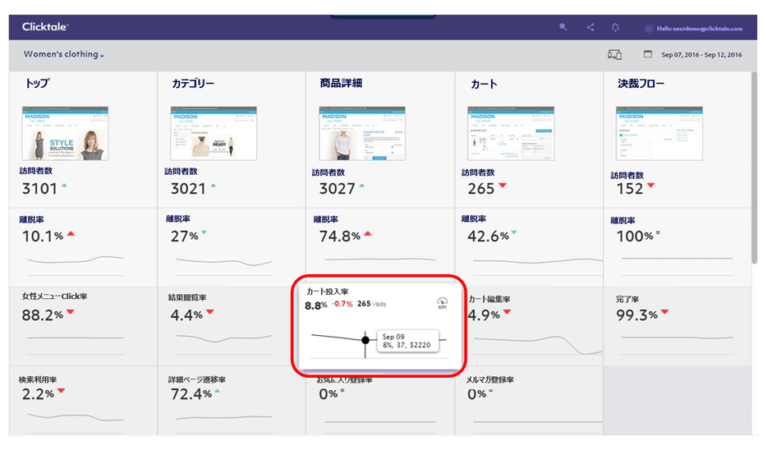Select the 決裁フロー column header
This screenshot has width=772, height=455.
641,84
